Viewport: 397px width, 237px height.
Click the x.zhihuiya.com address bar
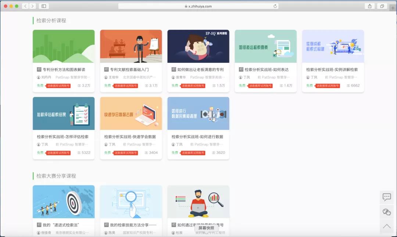pyautogui.click(x=198, y=6)
